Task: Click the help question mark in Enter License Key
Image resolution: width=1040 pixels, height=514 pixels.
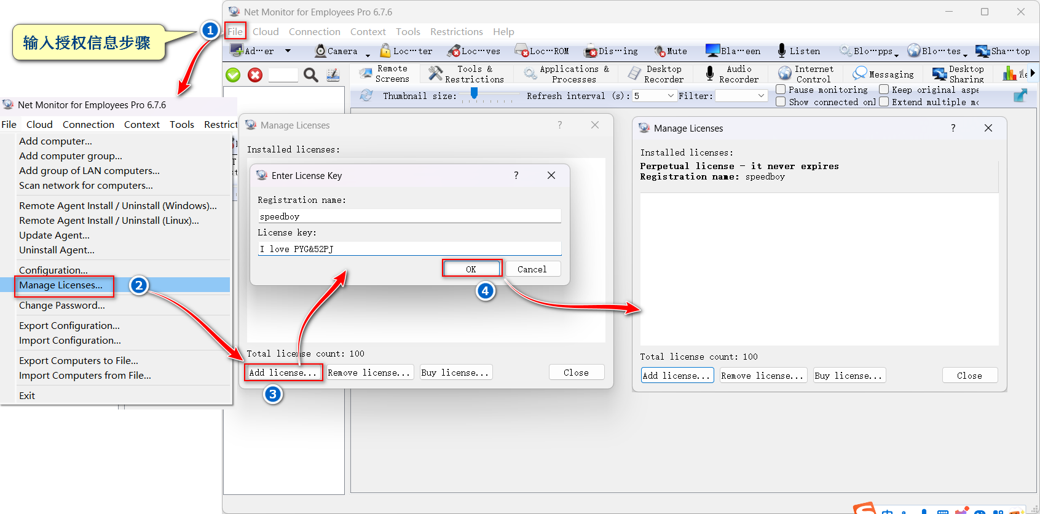Action: coord(516,175)
